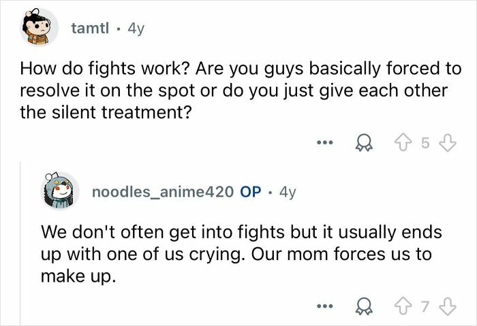The image size is (477, 326).
Task: Visit the tamtl username link
Action: (90, 29)
